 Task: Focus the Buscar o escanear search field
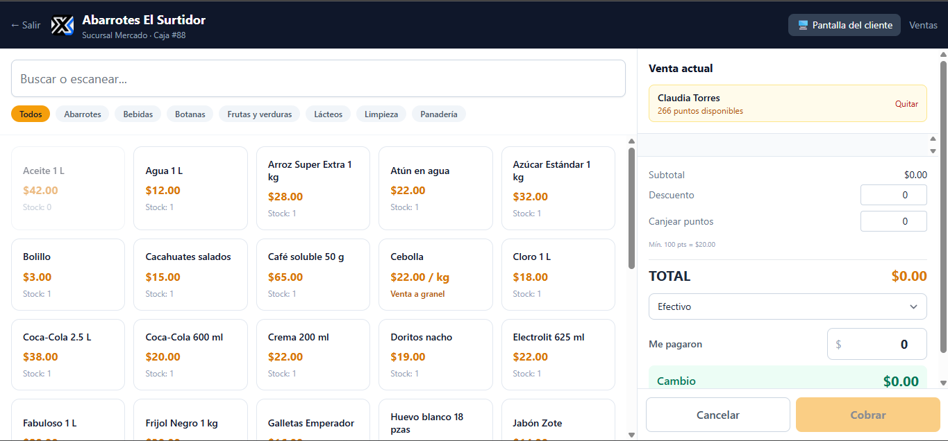(x=318, y=78)
